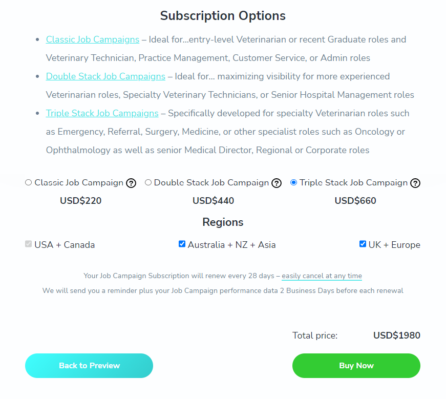Click the green Buy Now button
This screenshot has width=446, height=399.
click(x=356, y=366)
